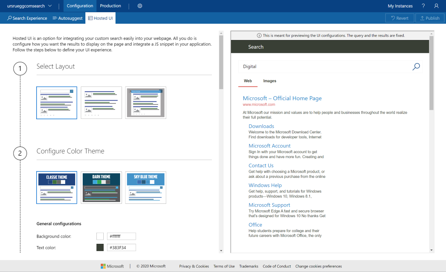Open Terms of Use footer link
446x272 pixels.
point(224,266)
